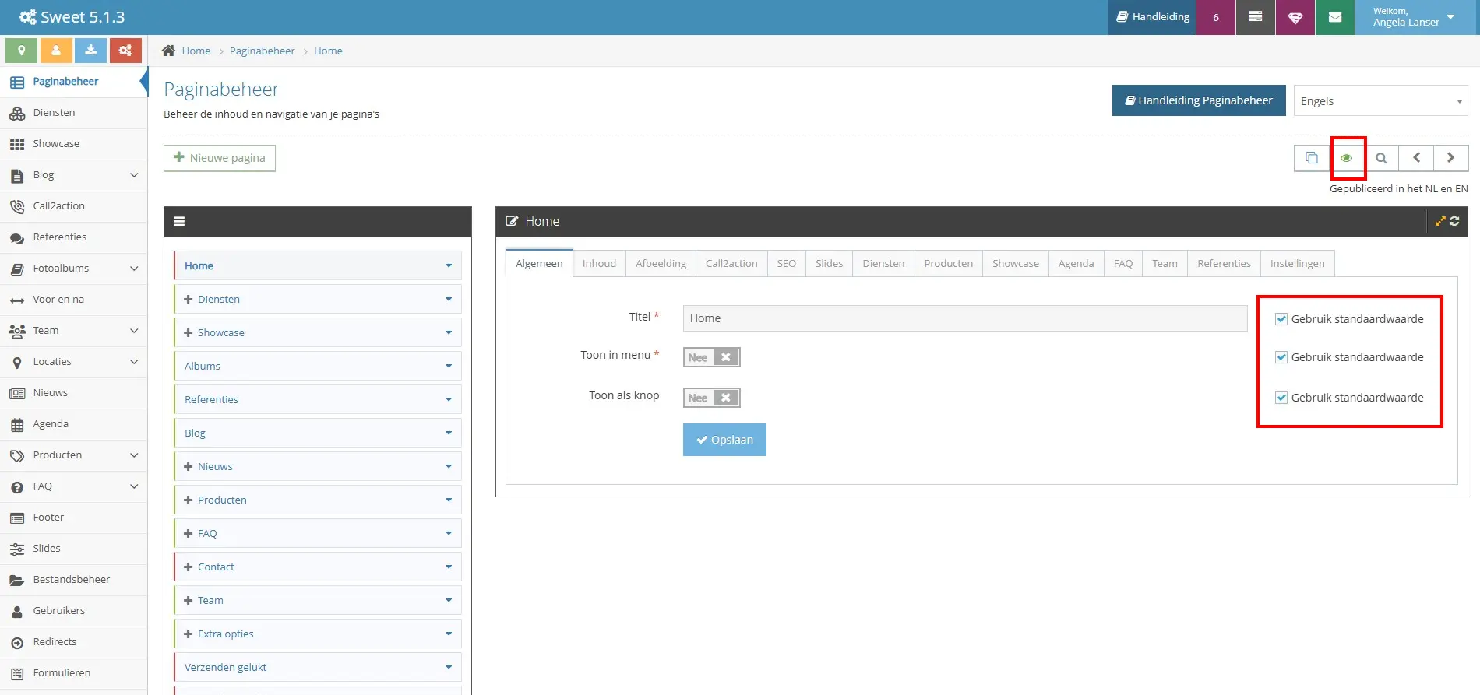Viewport: 1480px width, 695px height.
Task: Uncheck Gebruik standaardwaarde for Titel
Action: (x=1281, y=319)
